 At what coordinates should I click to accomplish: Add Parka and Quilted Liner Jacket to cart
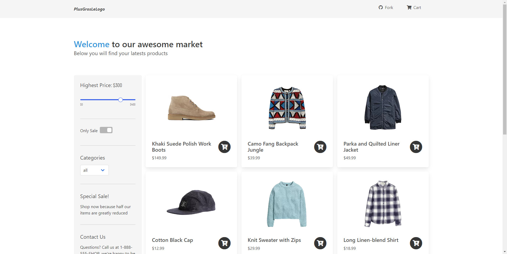(416, 147)
